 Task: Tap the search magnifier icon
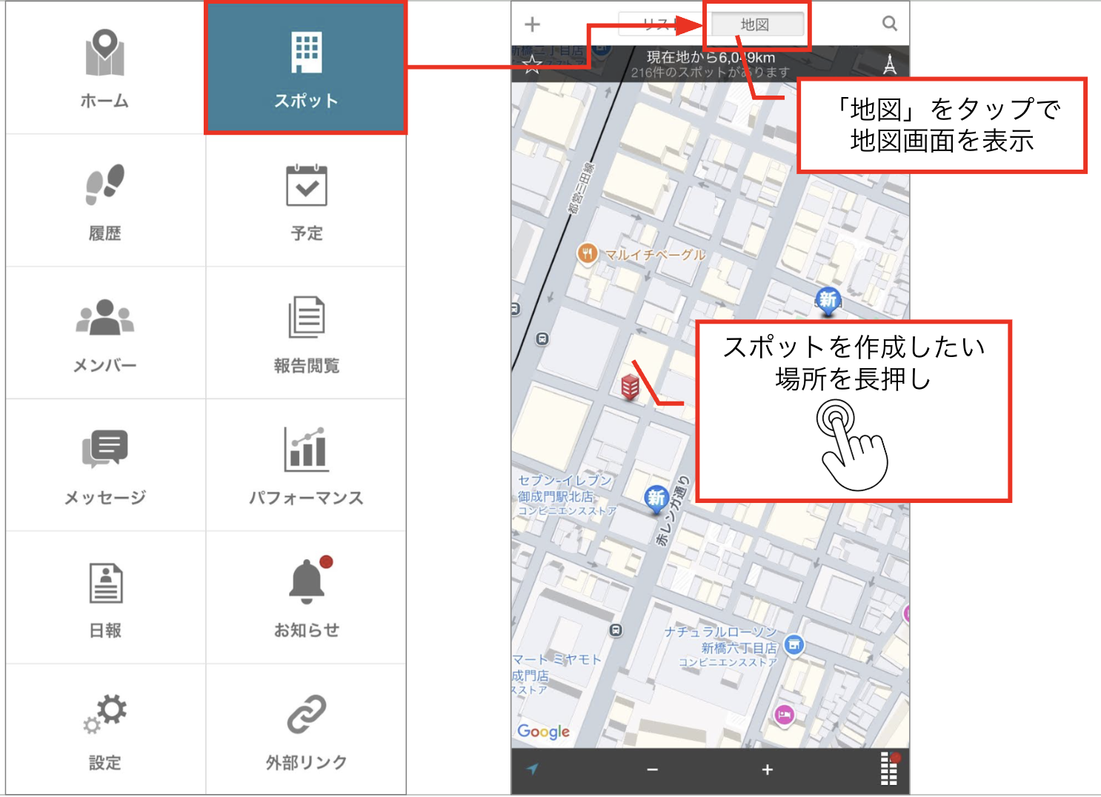coord(890,24)
